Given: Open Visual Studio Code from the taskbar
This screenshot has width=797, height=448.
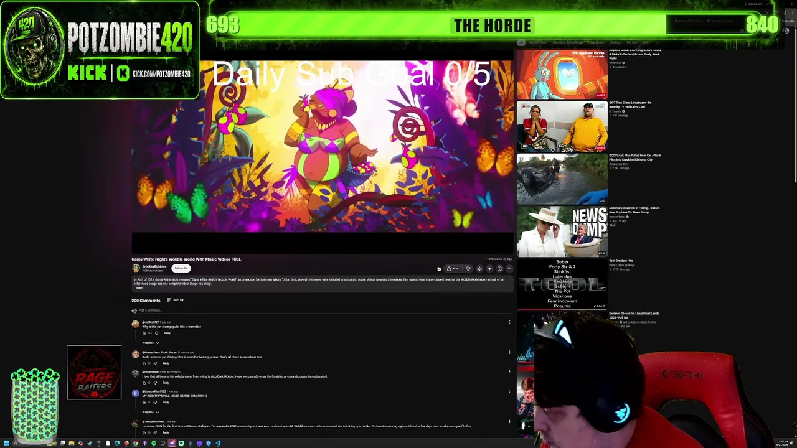Looking at the screenshot, I should (217, 443).
